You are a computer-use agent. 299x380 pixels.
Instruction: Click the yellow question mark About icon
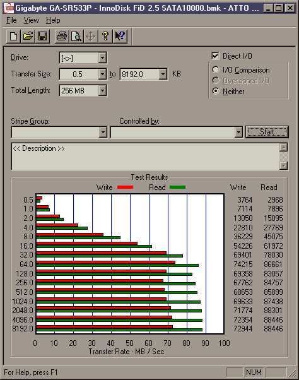pyautogui.click(x=105, y=37)
